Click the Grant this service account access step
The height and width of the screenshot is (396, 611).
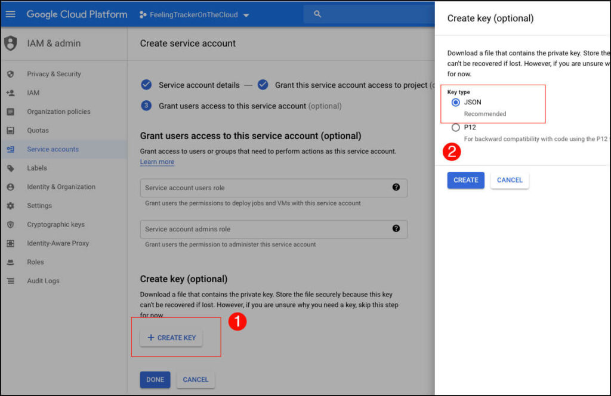[346, 85]
